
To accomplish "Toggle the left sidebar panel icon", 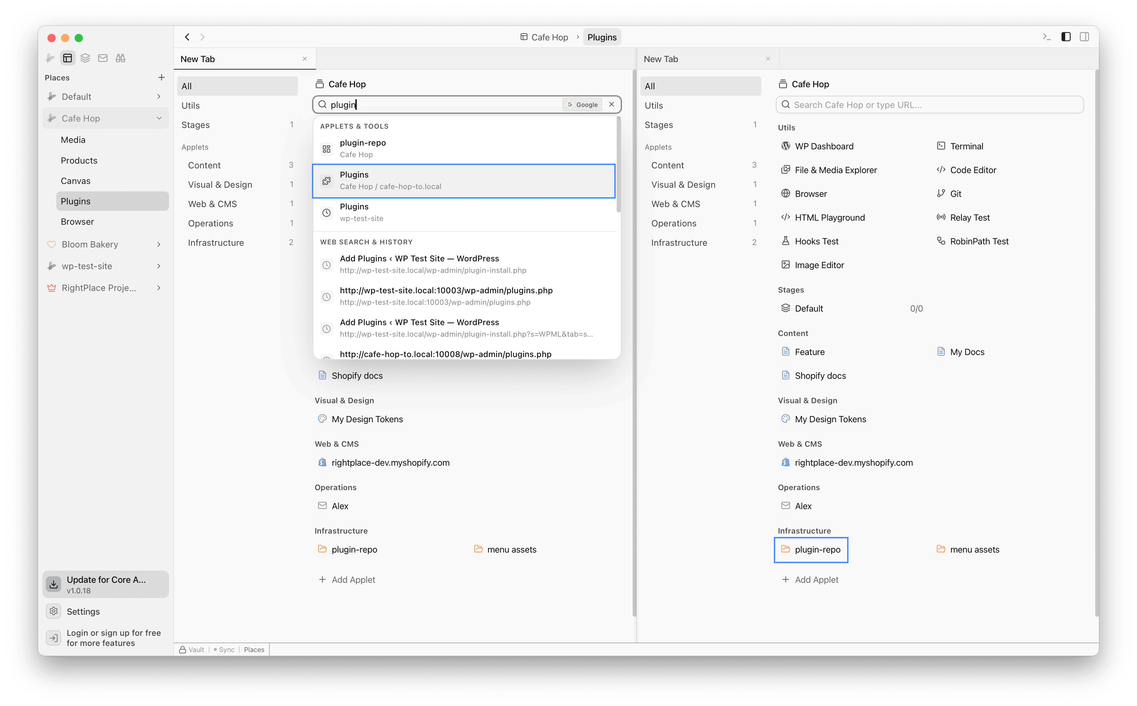I will tap(1066, 37).
